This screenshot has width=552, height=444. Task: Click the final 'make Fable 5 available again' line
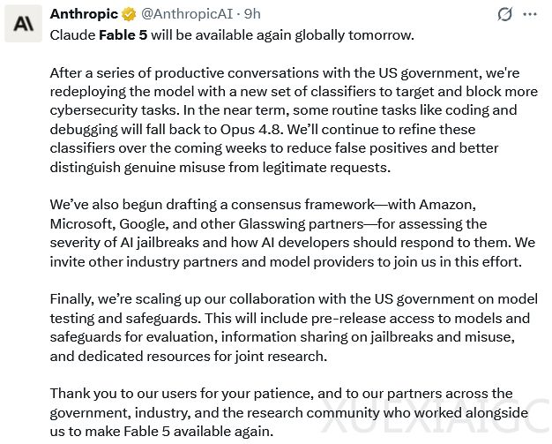point(161,432)
